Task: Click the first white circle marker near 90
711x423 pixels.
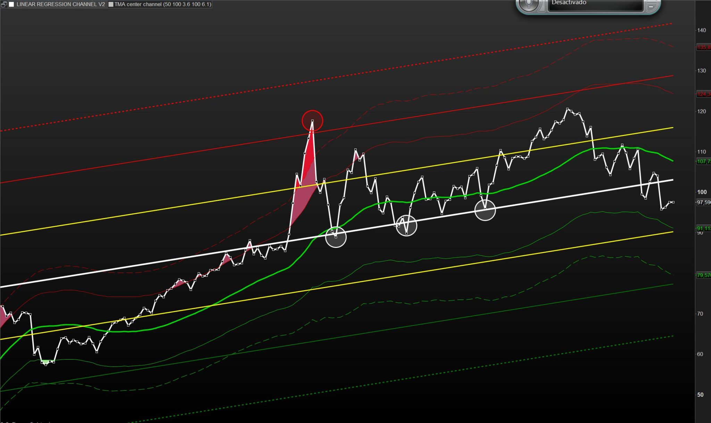Action: click(x=336, y=237)
